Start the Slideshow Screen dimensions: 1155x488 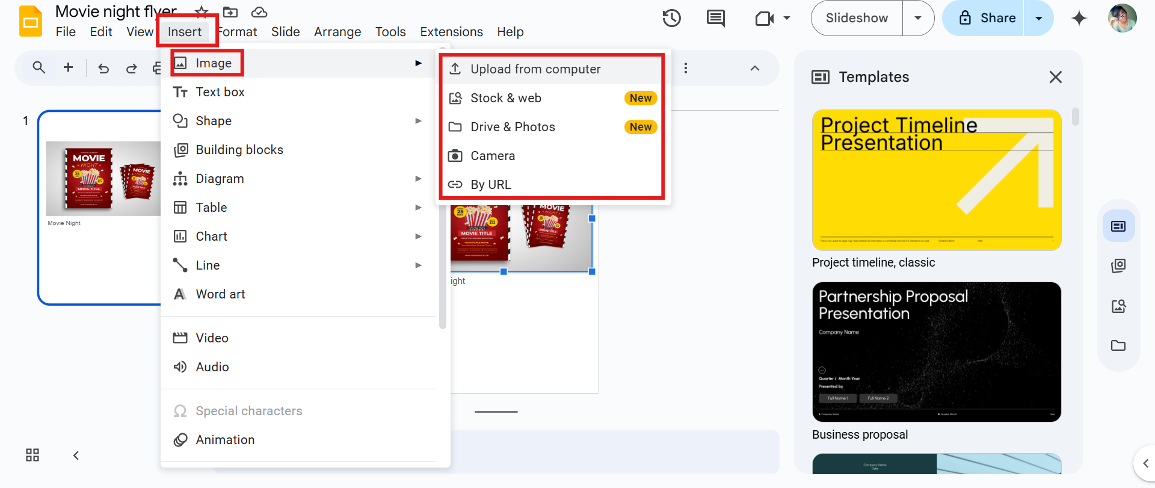857,18
